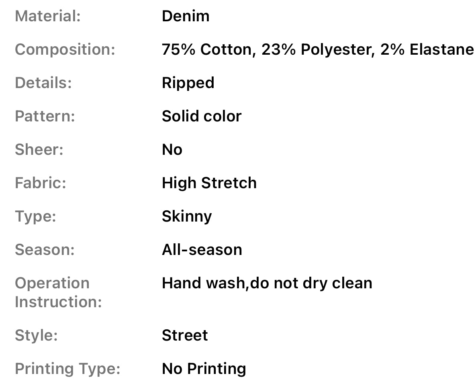Click the "Type:" label

pos(35,217)
